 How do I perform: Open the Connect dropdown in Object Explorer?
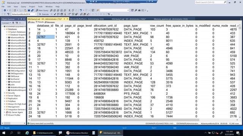(6, 23)
